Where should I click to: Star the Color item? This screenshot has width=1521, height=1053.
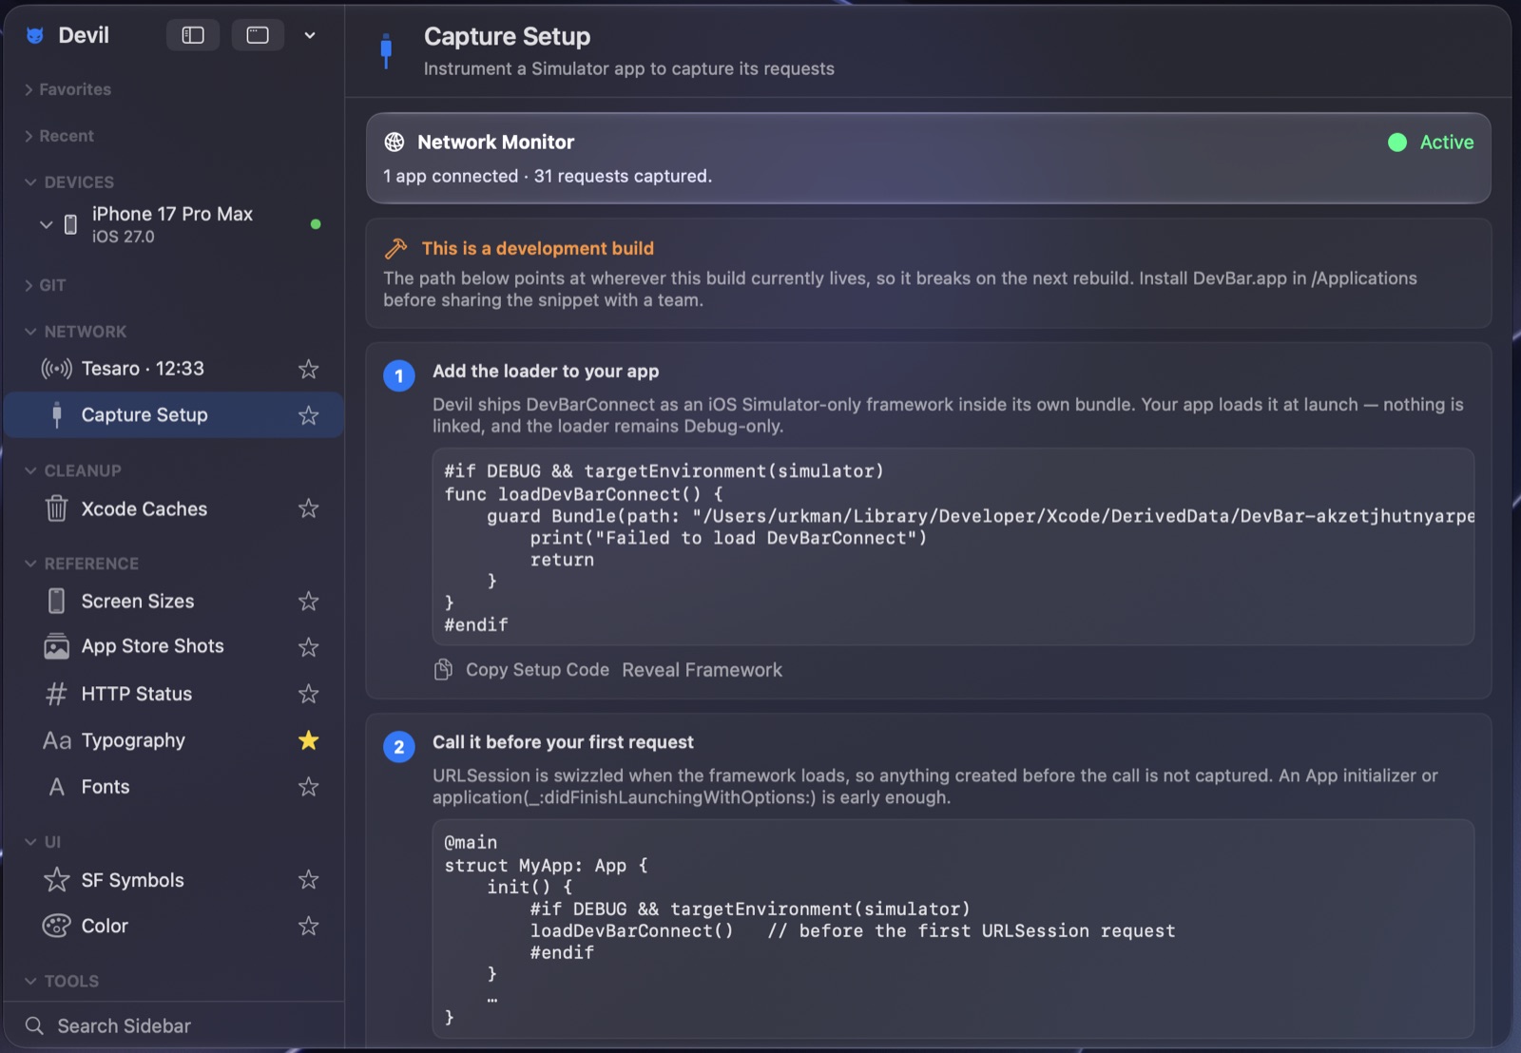308,926
